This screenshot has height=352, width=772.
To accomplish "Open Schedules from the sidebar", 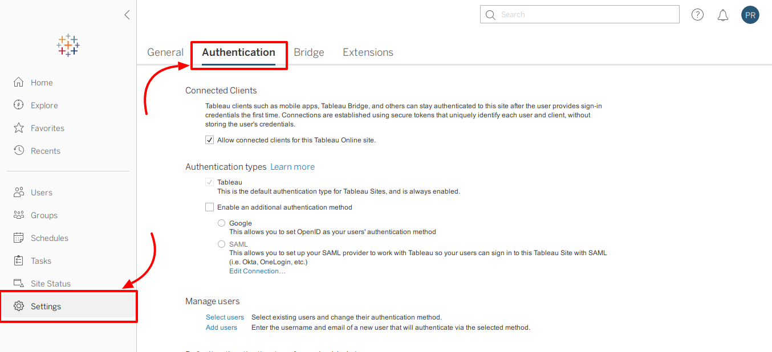I will pos(49,238).
